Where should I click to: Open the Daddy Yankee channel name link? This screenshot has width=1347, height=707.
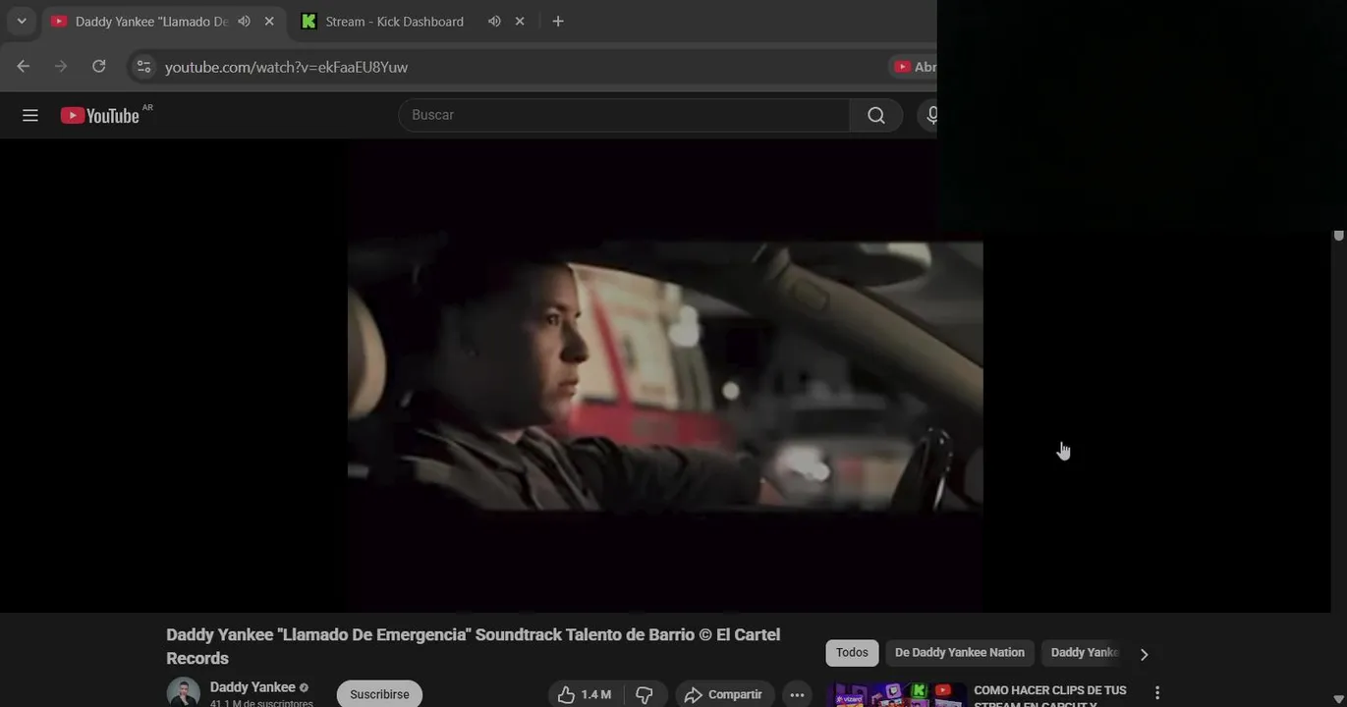(253, 687)
